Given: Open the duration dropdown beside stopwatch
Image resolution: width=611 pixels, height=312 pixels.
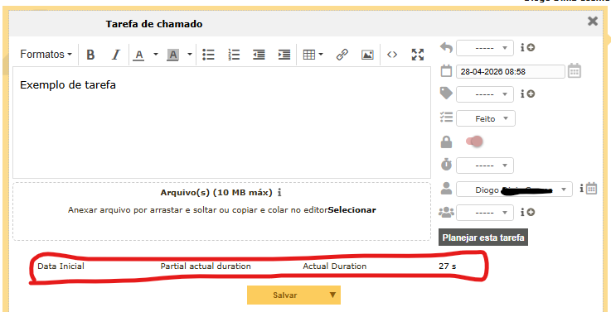Looking at the screenshot, I should [485, 166].
